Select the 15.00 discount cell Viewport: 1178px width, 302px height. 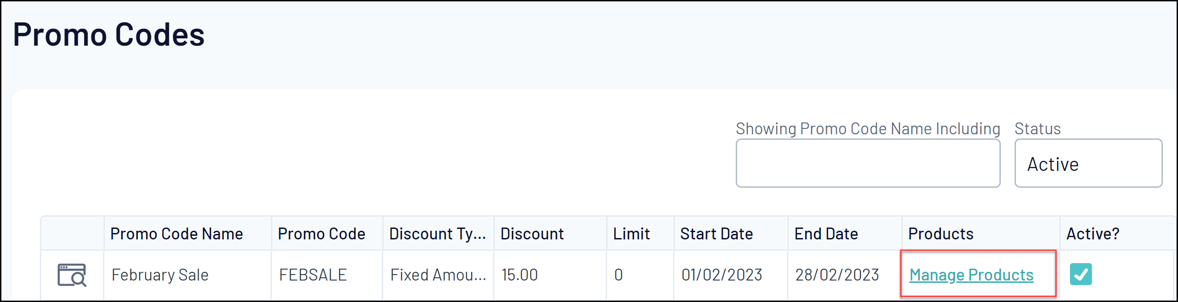click(x=520, y=275)
